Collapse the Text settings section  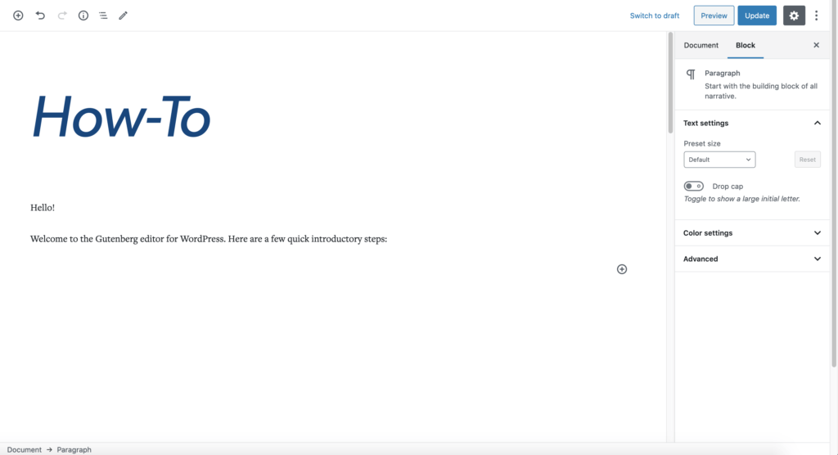[x=817, y=124]
